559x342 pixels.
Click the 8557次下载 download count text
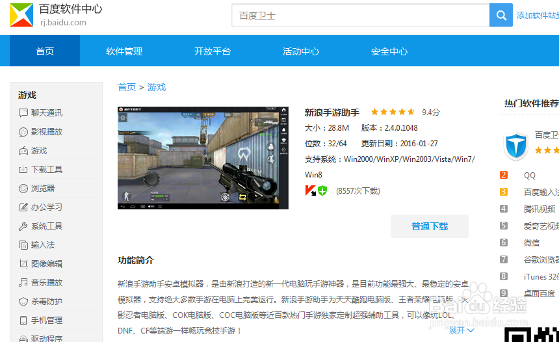click(x=358, y=191)
